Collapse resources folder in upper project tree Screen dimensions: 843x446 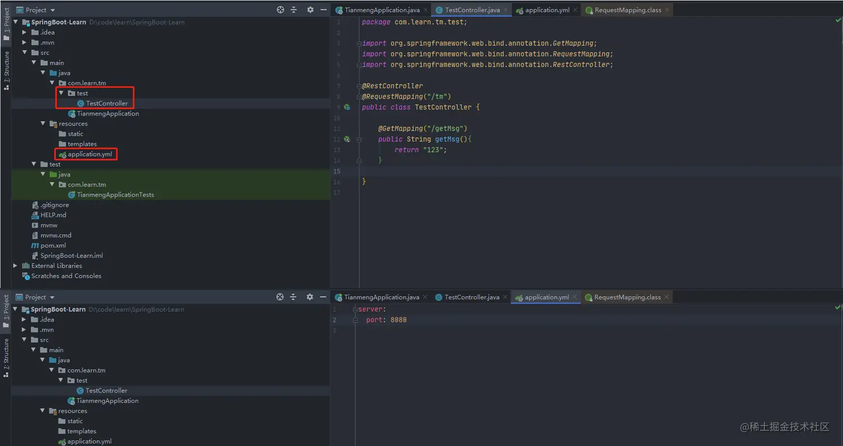(43, 124)
